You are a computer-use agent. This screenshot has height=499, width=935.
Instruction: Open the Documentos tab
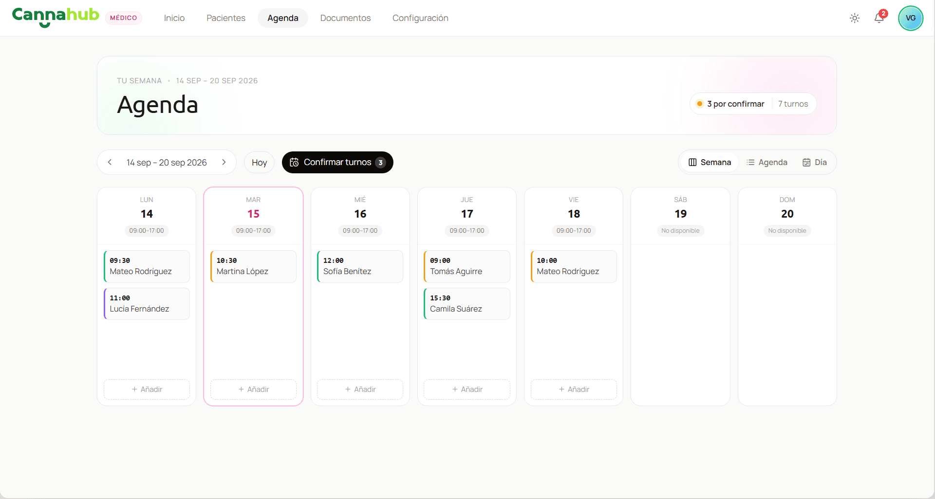click(345, 18)
